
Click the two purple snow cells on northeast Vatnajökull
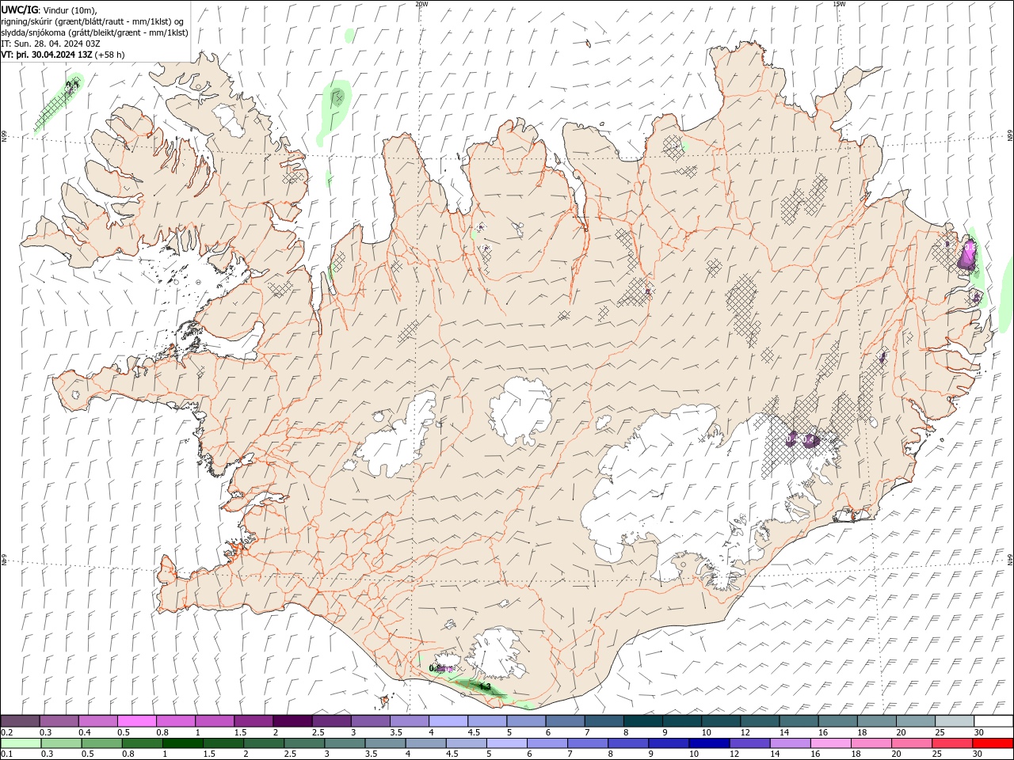[x=802, y=439]
